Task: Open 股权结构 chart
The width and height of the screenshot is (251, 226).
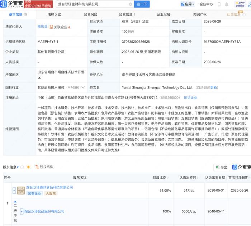Action: (44, 167)
